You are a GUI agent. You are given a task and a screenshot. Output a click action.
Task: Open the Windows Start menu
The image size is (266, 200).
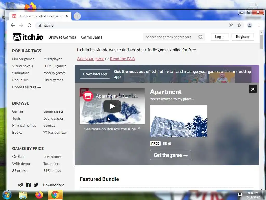(6, 195)
